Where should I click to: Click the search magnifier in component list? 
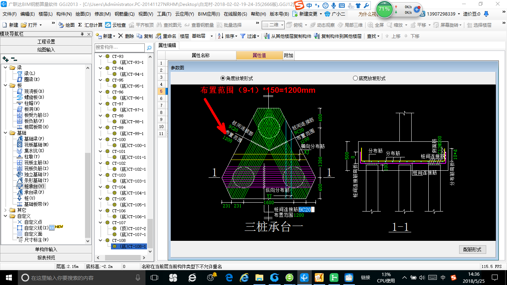pos(149,47)
